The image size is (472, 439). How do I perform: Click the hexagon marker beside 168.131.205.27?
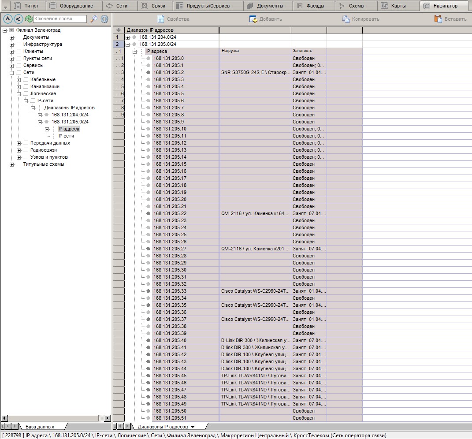[x=149, y=249]
